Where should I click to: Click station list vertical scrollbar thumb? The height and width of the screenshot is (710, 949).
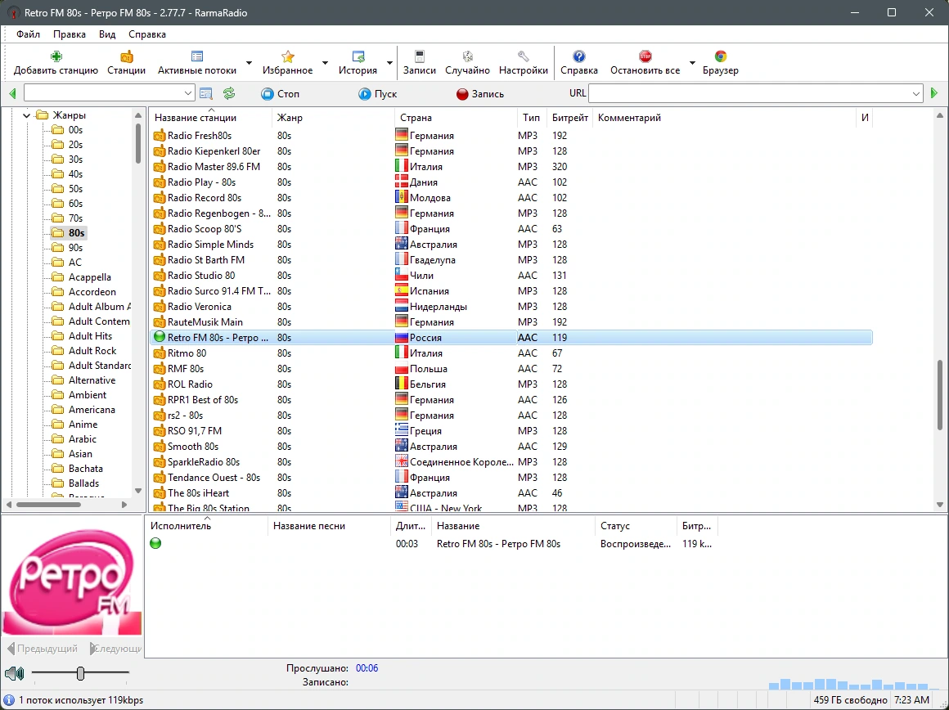tap(940, 393)
